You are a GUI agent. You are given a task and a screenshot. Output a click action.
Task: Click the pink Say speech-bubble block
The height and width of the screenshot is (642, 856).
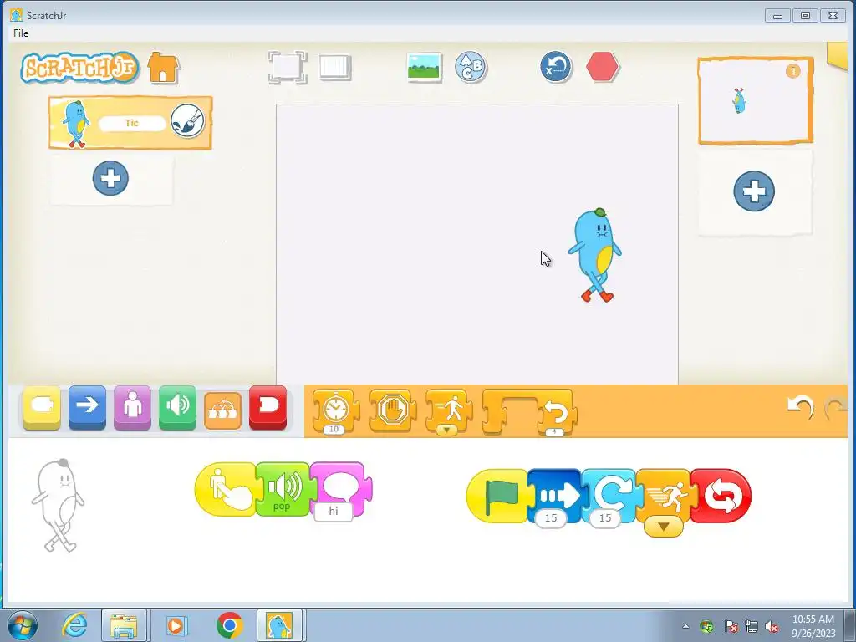[342, 484]
